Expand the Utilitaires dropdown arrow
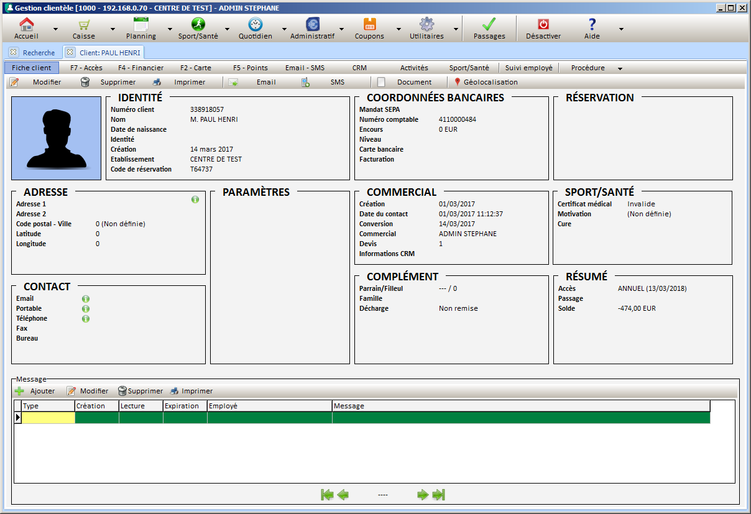This screenshot has height=514, width=751. point(456,29)
